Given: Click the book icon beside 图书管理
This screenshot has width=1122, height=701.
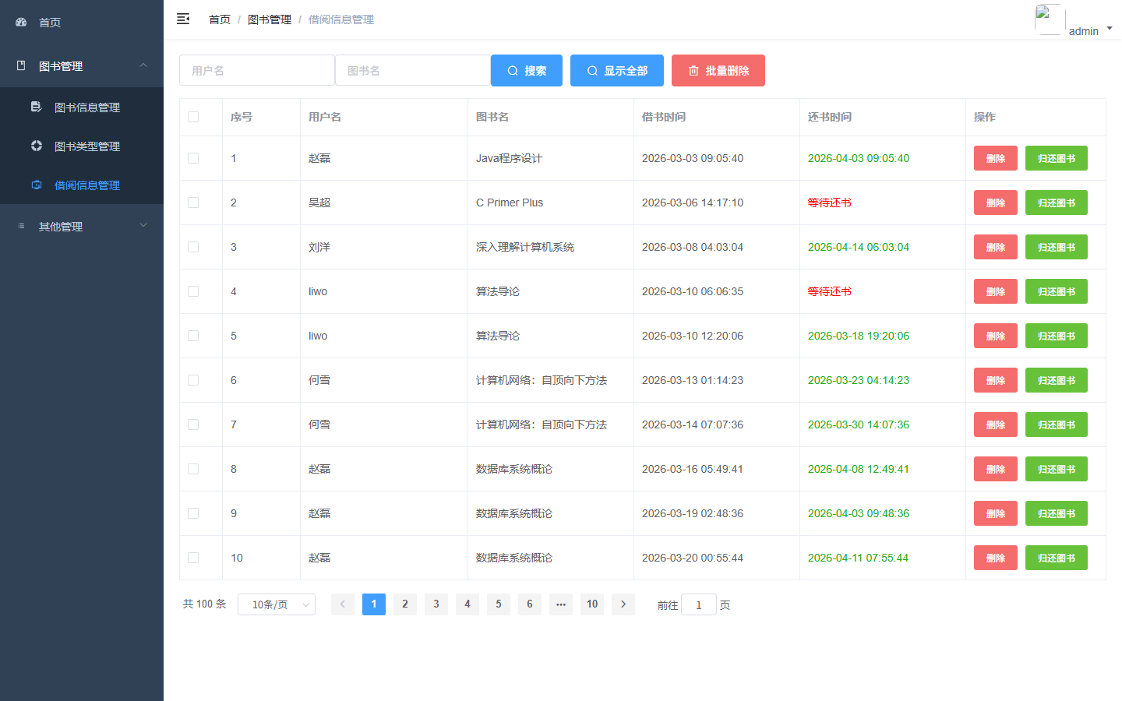Looking at the screenshot, I should pyautogui.click(x=21, y=65).
